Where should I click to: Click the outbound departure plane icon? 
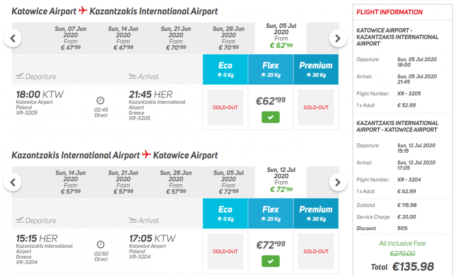(x=20, y=76)
